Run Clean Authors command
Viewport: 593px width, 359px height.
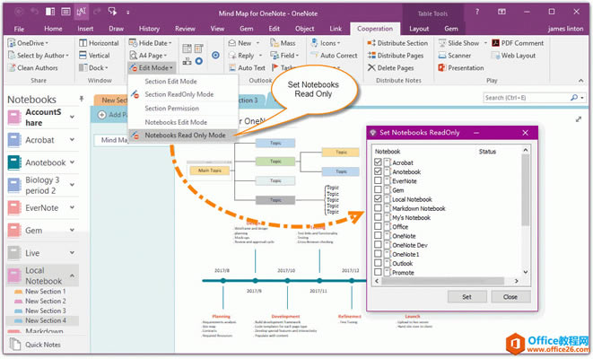click(32, 68)
